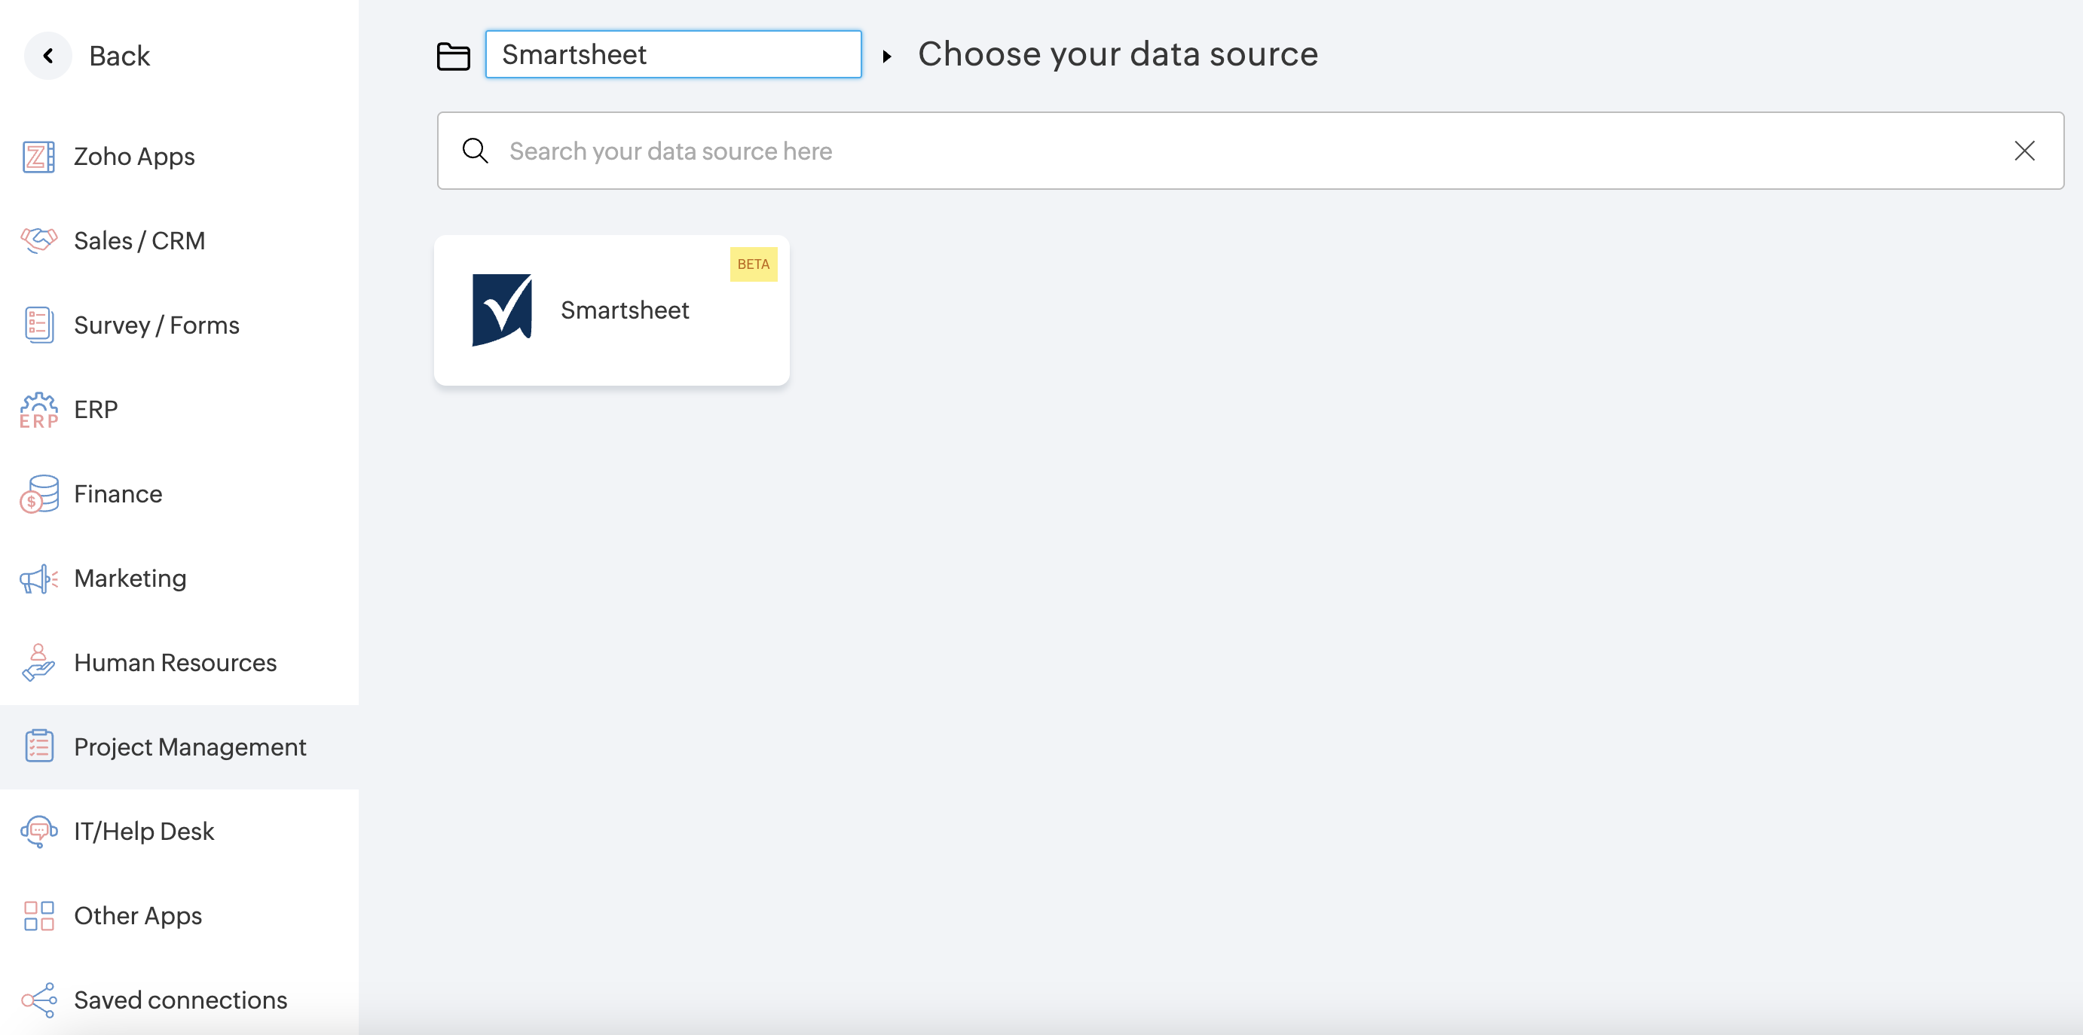Choose the Smartsheet data source card
Image resolution: width=2083 pixels, height=1035 pixels.
611,310
